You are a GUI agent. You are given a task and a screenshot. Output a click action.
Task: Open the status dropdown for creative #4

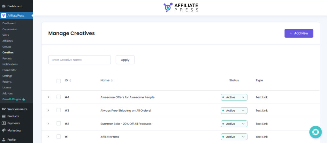click(234, 97)
